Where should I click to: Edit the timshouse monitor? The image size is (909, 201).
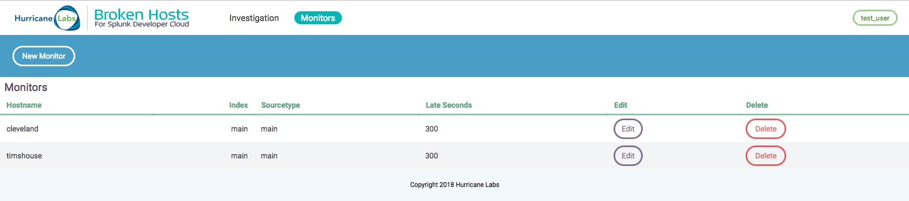point(628,156)
